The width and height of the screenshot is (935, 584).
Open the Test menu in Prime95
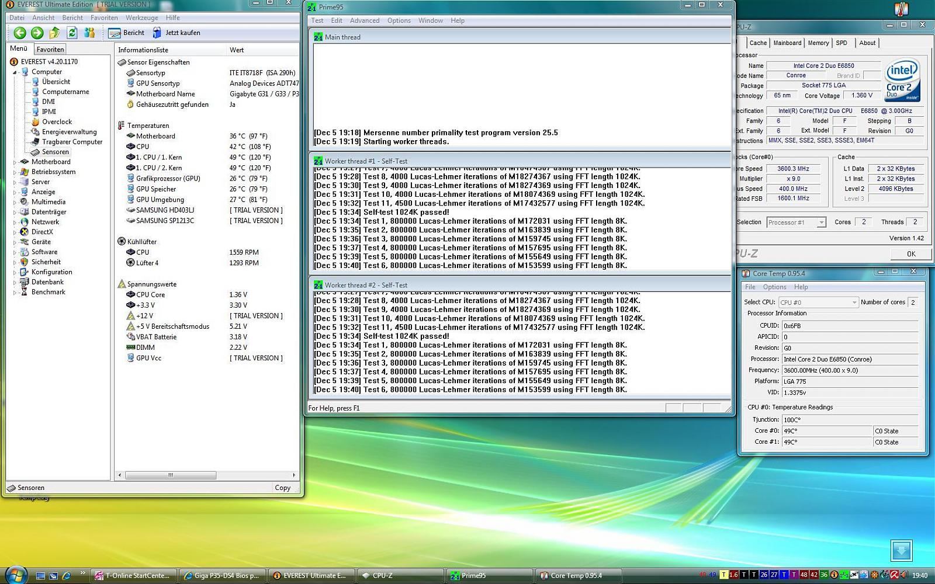coord(317,20)
